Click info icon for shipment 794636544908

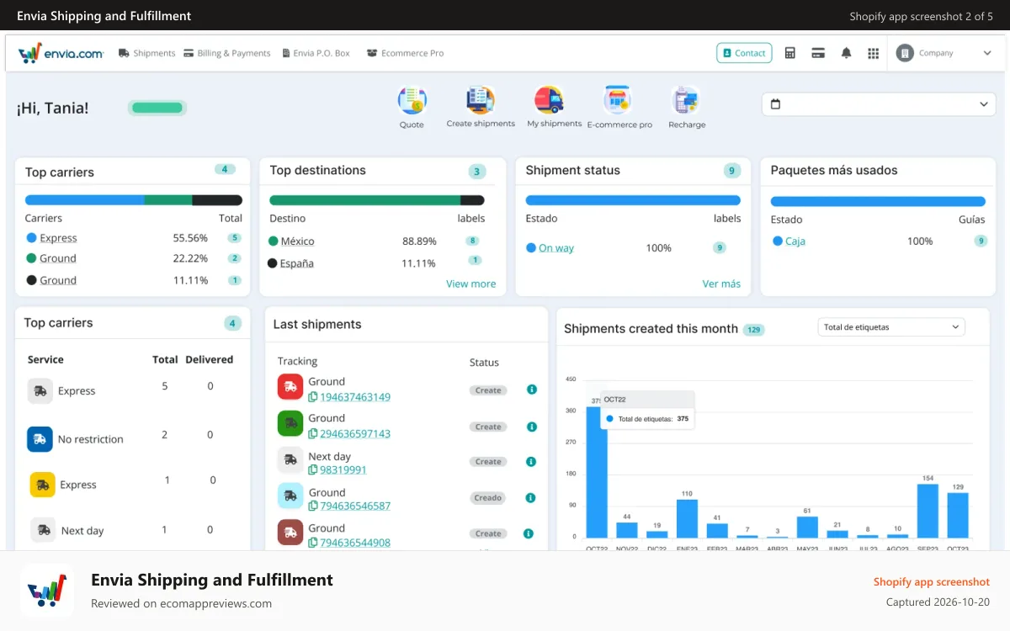[x=529, y=533]
